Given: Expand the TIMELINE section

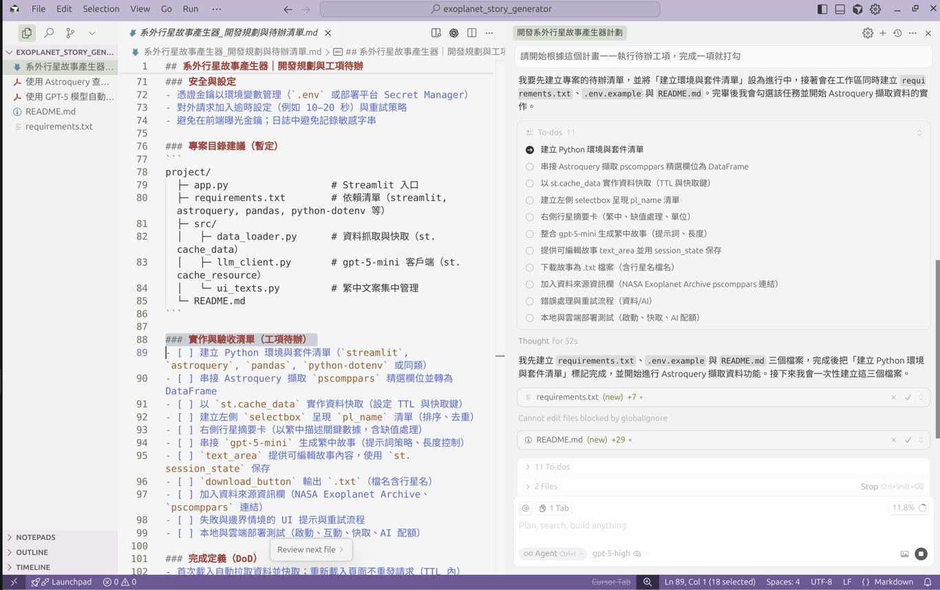Looking at the screenshot, I should [60, 567].
